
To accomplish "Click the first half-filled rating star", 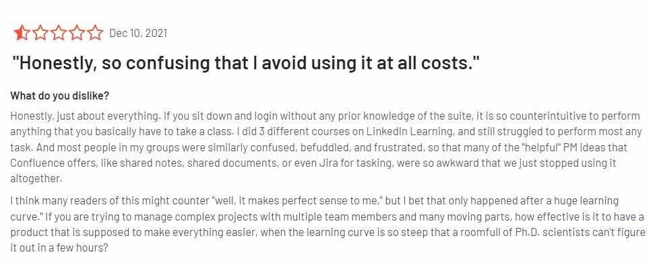I will (21, 33).
